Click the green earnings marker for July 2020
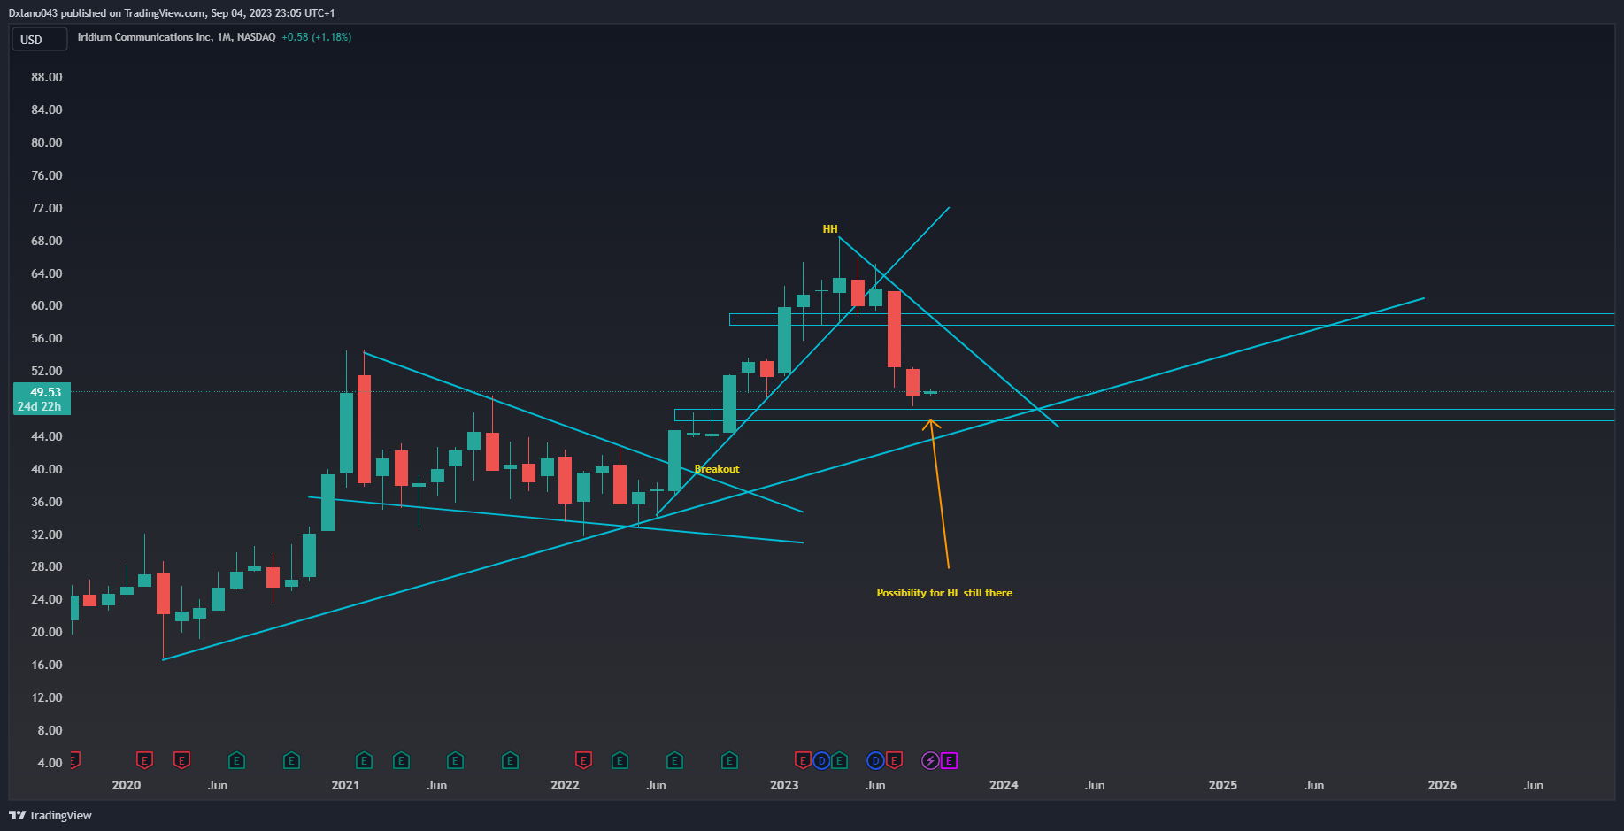The width and height of the screenshot is (1624, 831). pyautogui.click(x=236, y=760)
